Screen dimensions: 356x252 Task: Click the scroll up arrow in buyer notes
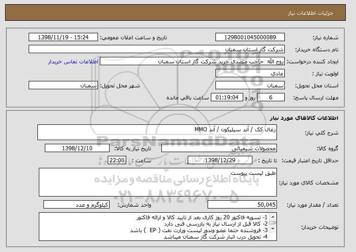click(273, 217)
